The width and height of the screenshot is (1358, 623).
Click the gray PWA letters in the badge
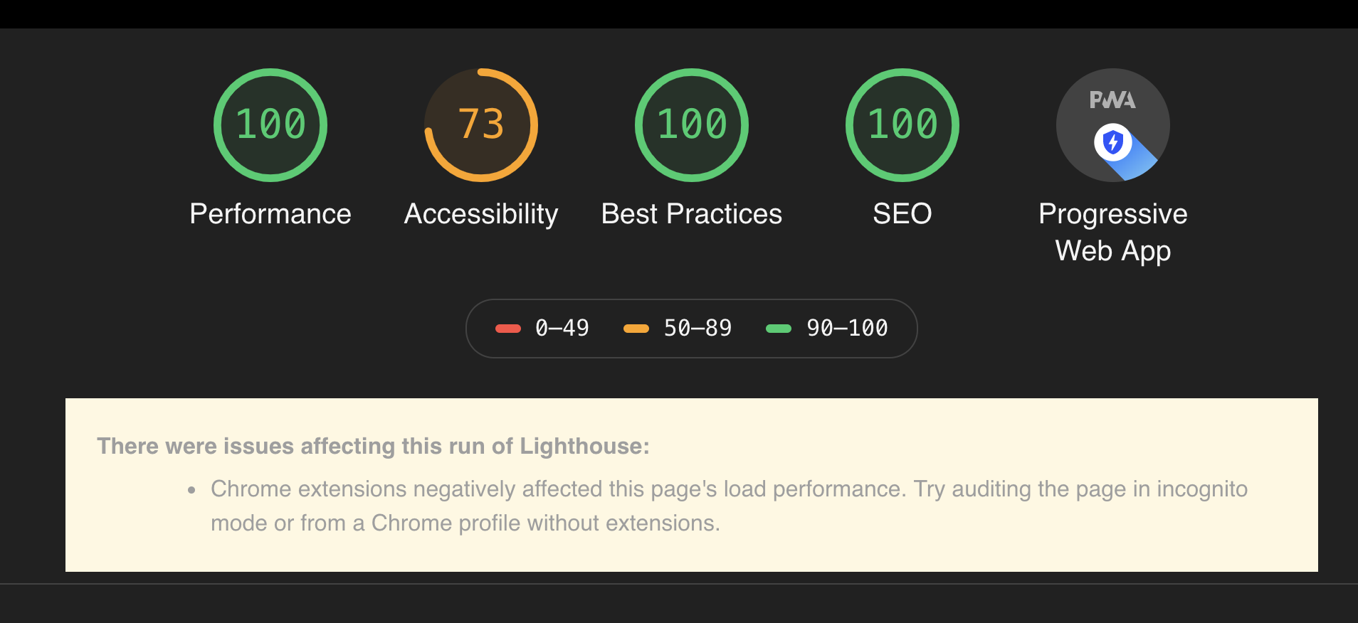pos(1112,100)
